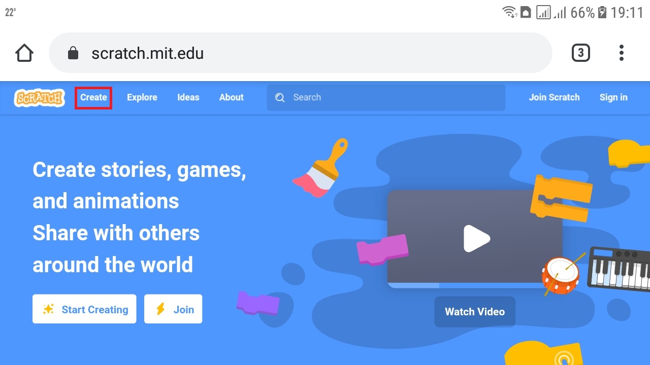Click Sign in
The height and width of the screenshot is (365, 650).
(613, 97)
